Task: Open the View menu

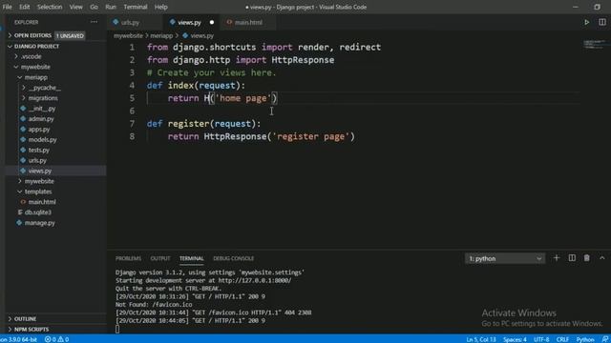Action: click(x=76, y=7)
